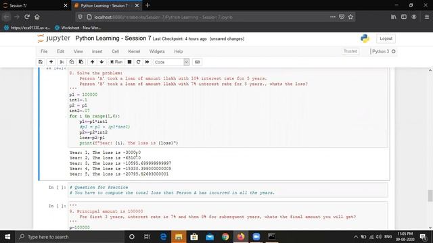This screenshot has width=433, height=243.
Task: Copy selected cells icon
Action: [72, 62]
